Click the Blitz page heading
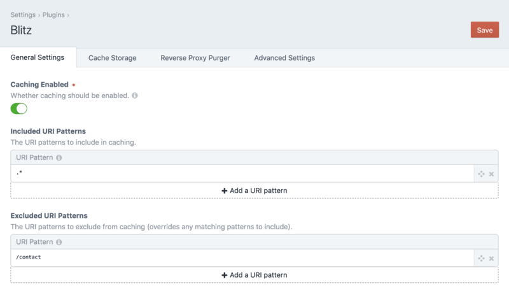 (22, 30)
